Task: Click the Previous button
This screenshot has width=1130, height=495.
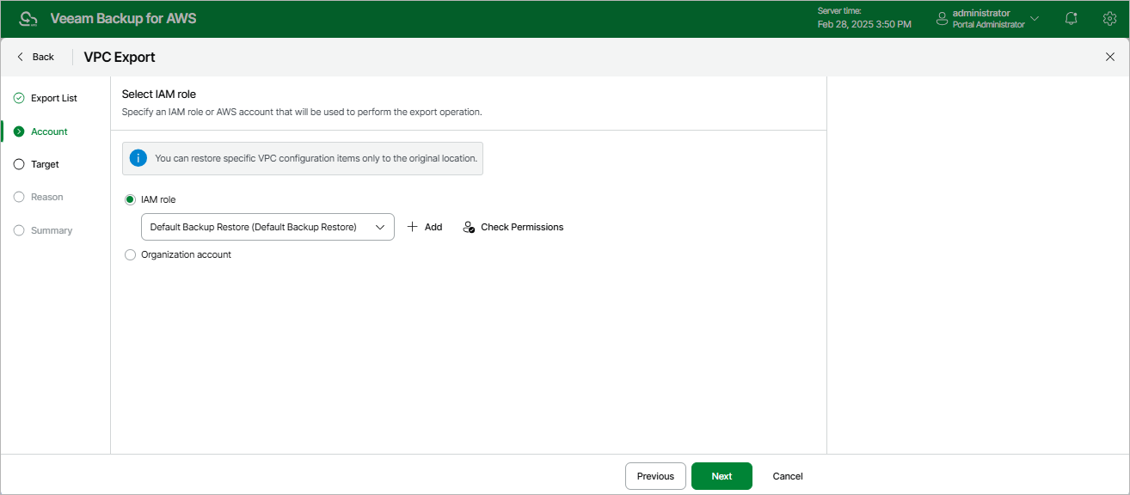Action: coord(655,476)
